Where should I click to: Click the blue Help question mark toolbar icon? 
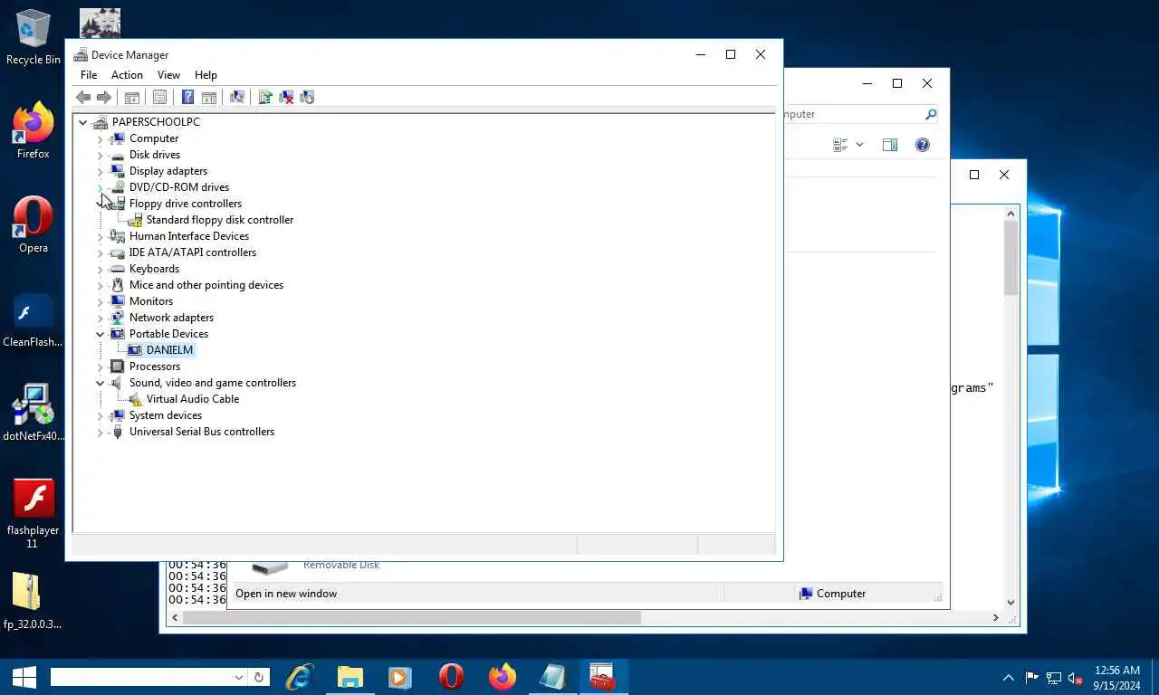(187, 98)
